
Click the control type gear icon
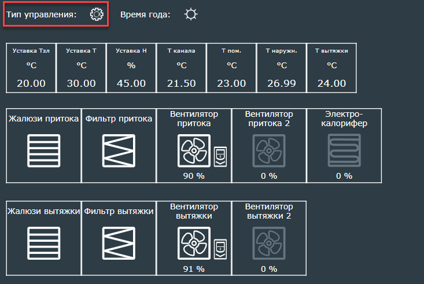96,14
